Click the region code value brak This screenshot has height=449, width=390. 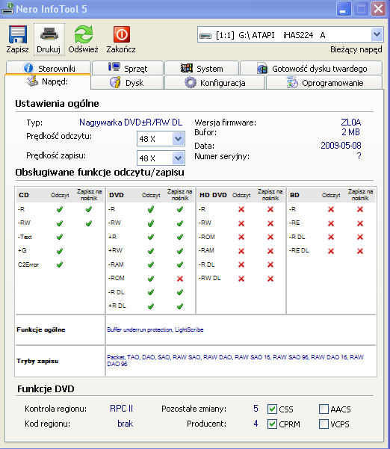[125, 424]
